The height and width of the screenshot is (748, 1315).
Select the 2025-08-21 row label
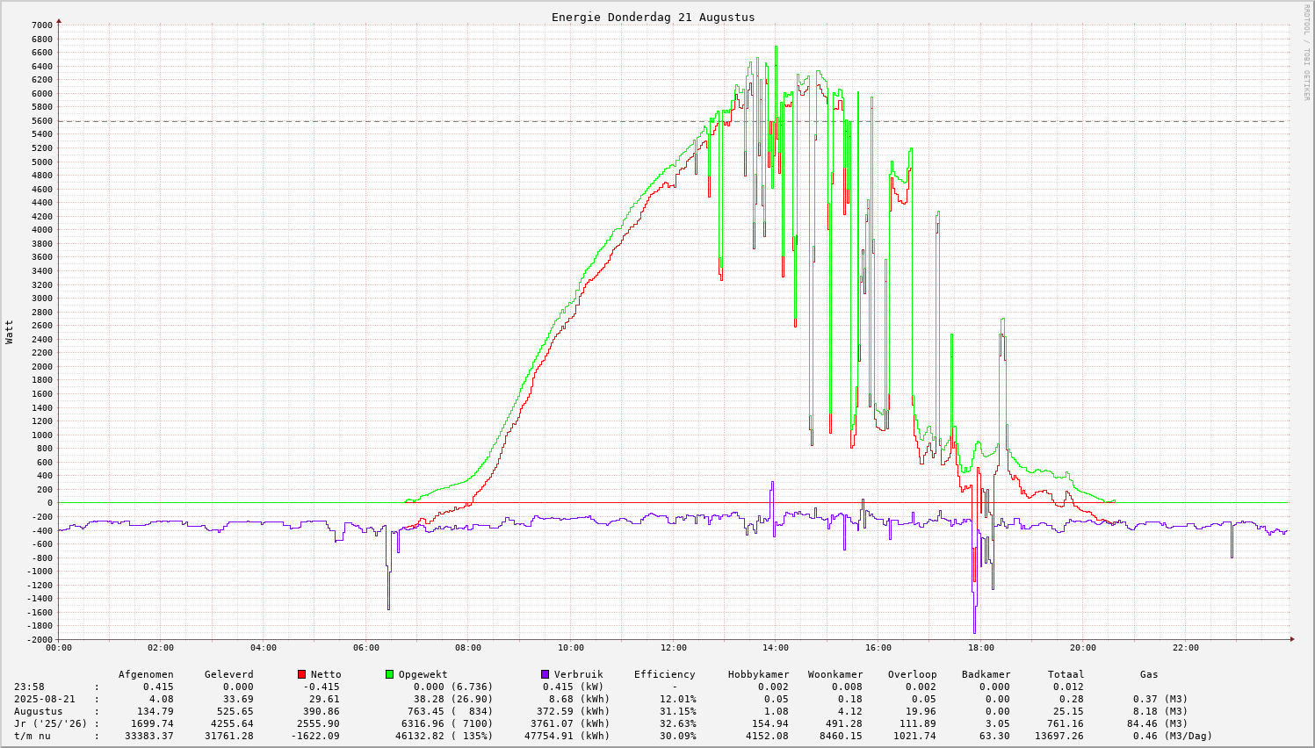[x=44, y=699]
